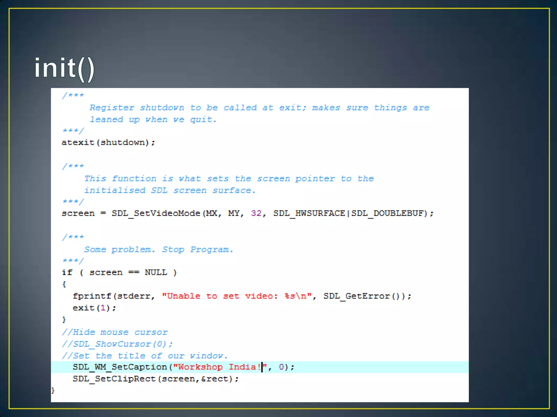This screenshot has width=557, height=417.
Task: Click the 'initialised SDL screen surface' comment
Action: point(170,190)
